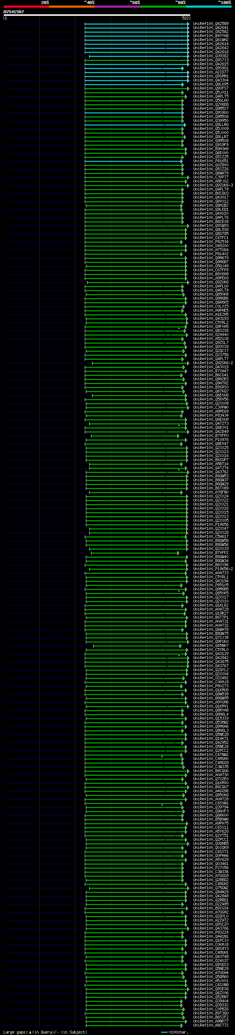
Task: Click the UniRef100_C3VP77 label
Action: point(210,177)
